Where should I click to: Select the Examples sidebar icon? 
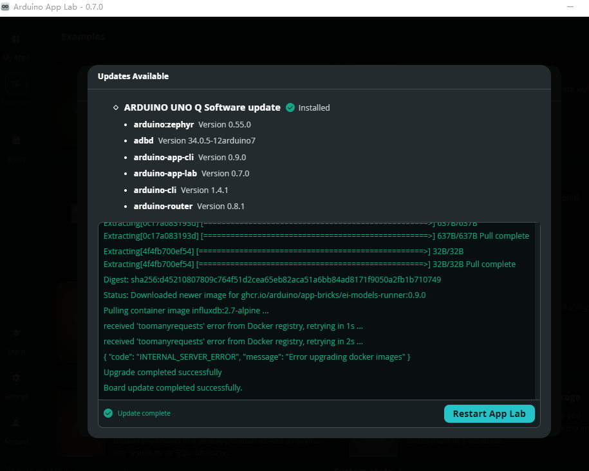point(16,84)
